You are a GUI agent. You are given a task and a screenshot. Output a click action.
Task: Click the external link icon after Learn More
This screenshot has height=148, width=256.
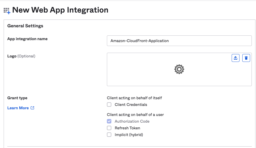[32, 108]
